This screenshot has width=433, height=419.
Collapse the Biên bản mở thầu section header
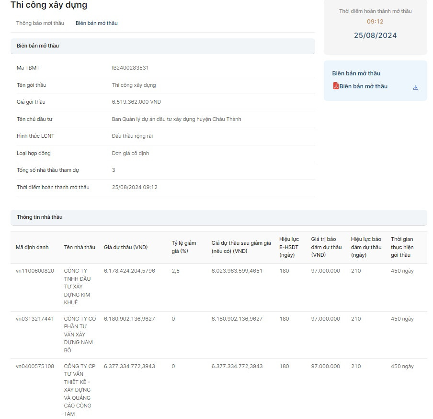pyautogui.click(x=162, y=46)
